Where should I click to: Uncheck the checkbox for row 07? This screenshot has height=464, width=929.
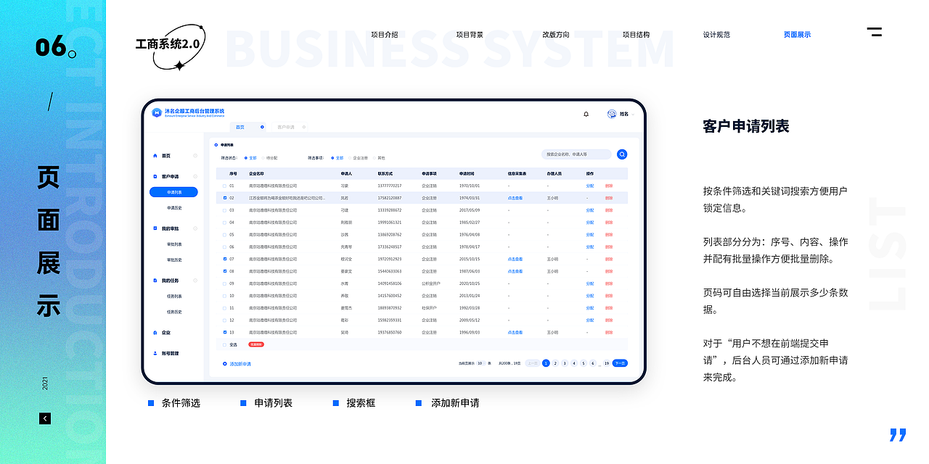pyautogui.click(x=225, y=259)
